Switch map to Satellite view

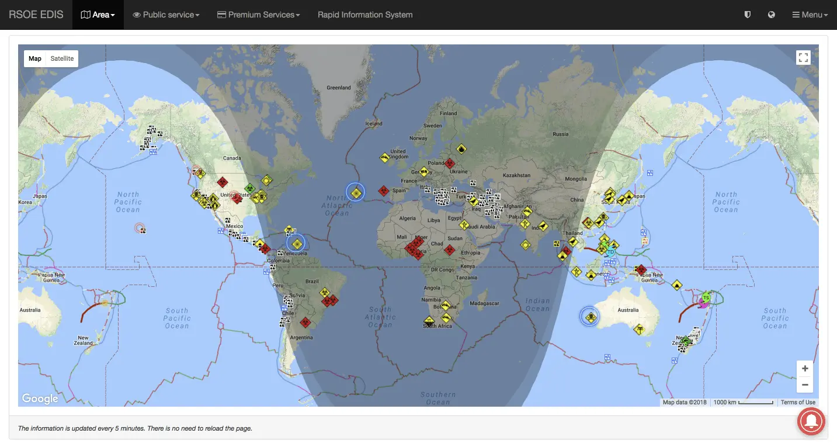pos(62,58)
